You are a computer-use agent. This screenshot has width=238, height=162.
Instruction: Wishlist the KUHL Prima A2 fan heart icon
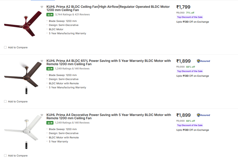coord(42,7)
